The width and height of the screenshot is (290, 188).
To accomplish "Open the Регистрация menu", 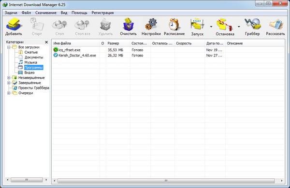I will [x=102, y=13].
